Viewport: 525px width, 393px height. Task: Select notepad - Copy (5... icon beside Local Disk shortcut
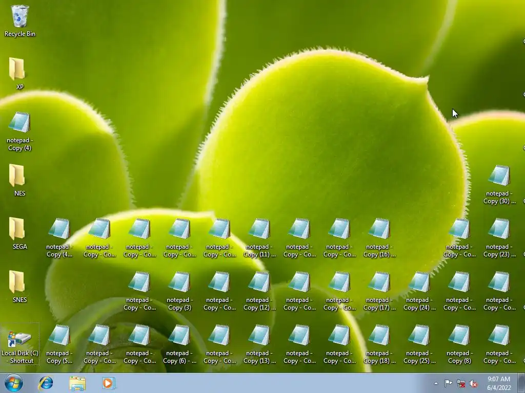tap(59, 343)
